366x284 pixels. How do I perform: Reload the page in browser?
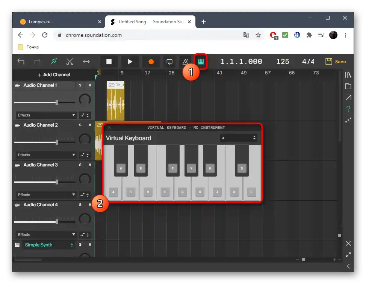[x=45, y=35]
